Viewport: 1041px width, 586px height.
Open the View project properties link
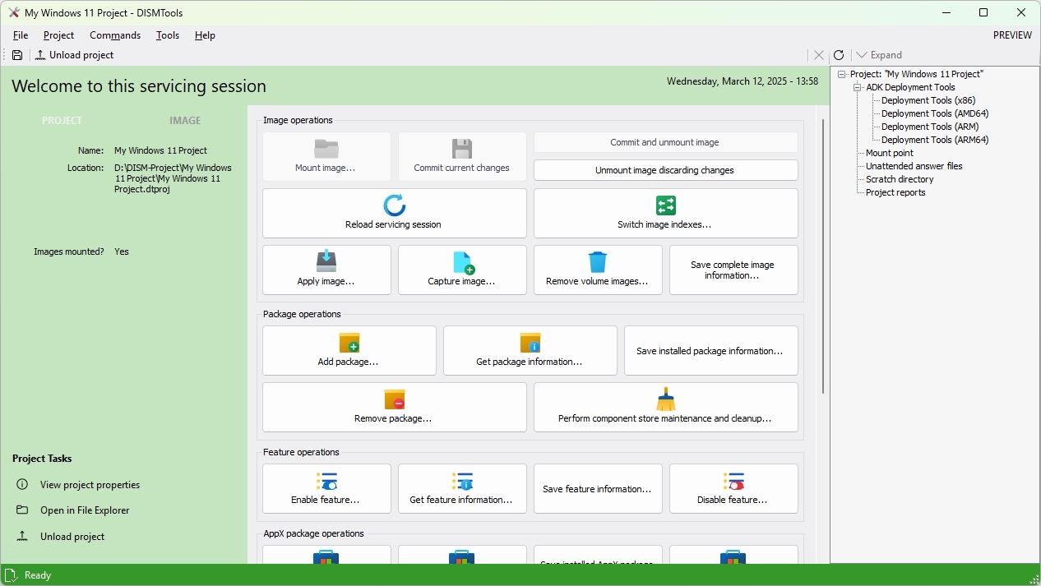point(90,485)
